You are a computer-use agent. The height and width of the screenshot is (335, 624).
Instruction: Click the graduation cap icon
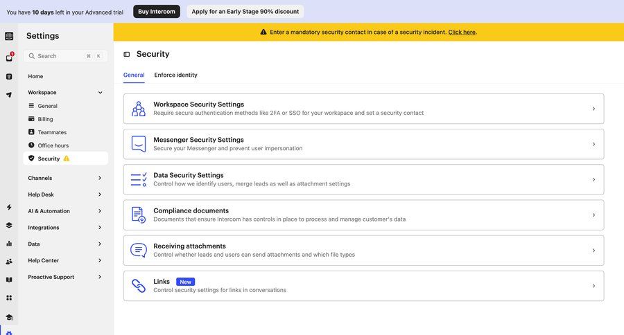coord(9,317)
